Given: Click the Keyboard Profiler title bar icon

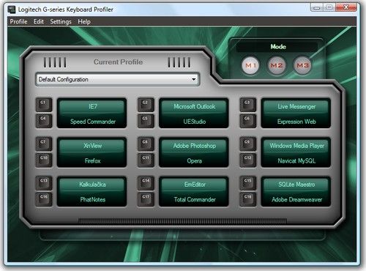Looking at the screenshot, I should tap(12, 10).
